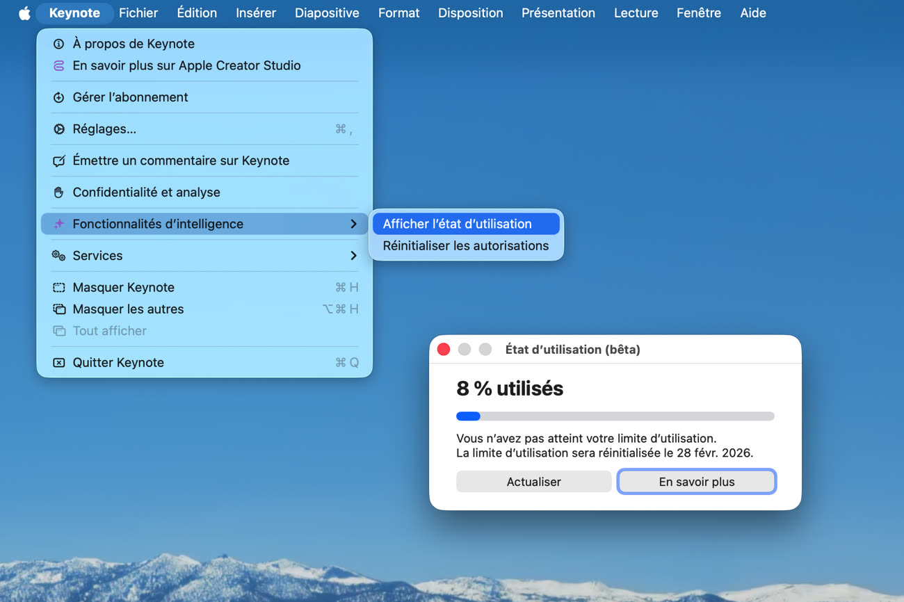Click the feedback icon for Émettre un commentaire
Screen dimensions: 904x602
point(59,161)
